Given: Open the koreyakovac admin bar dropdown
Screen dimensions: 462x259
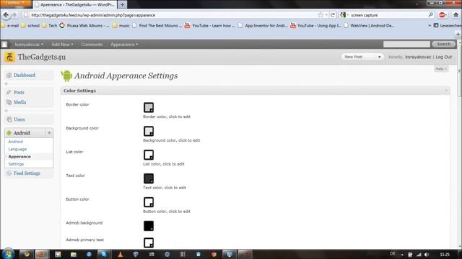Looking at the screenshot, I should click(x=29, y=45).
